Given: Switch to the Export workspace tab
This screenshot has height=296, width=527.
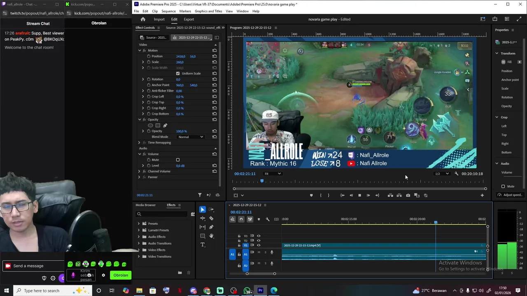Looking at the screenshot, I should [189, 19].
